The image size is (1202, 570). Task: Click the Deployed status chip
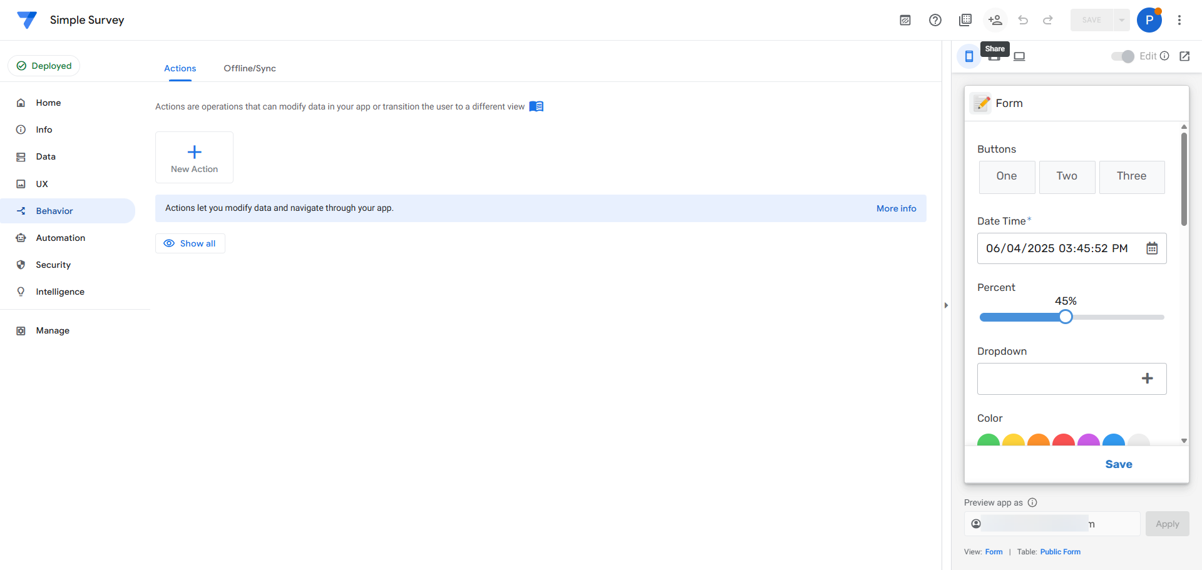44,66
